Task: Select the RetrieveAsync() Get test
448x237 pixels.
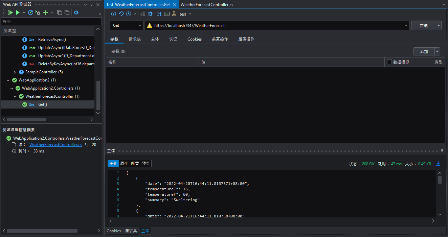Action: tap(52, 40)
